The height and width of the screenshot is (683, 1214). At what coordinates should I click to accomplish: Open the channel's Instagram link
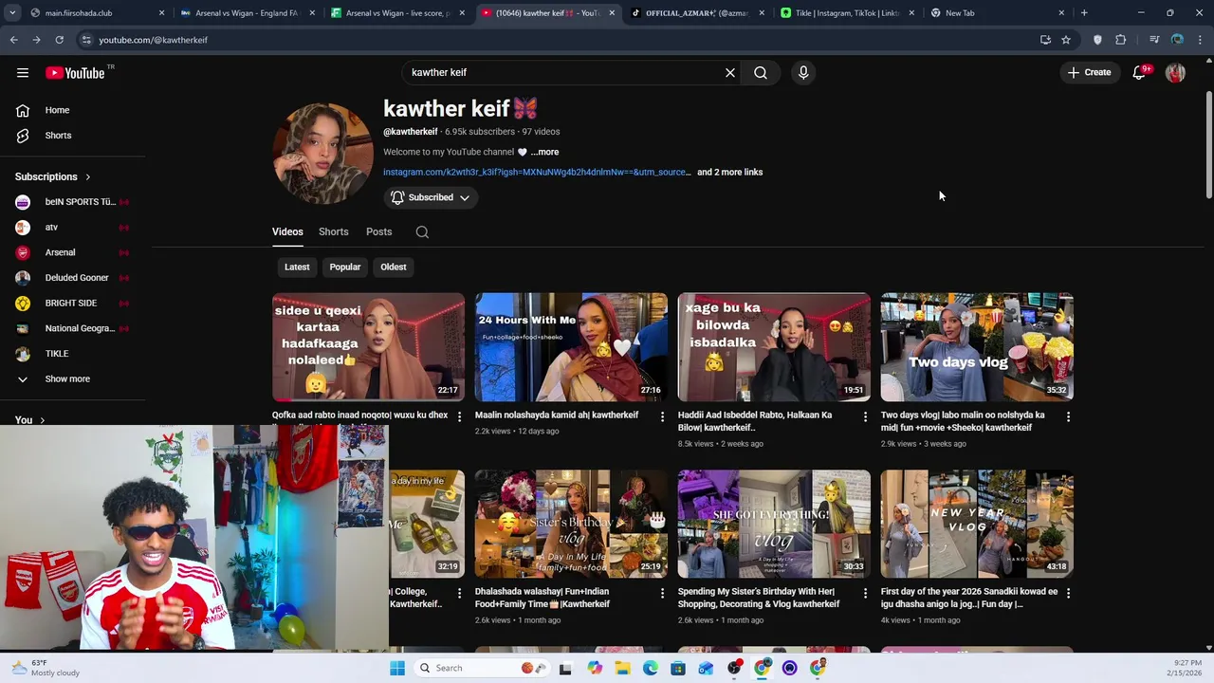click(537, 173)
